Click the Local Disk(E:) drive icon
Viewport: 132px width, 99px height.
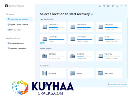(101, 27)
